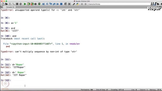Click Memory 55 % status entry
This screenshot has height=91, width=162.
[155, 90]
